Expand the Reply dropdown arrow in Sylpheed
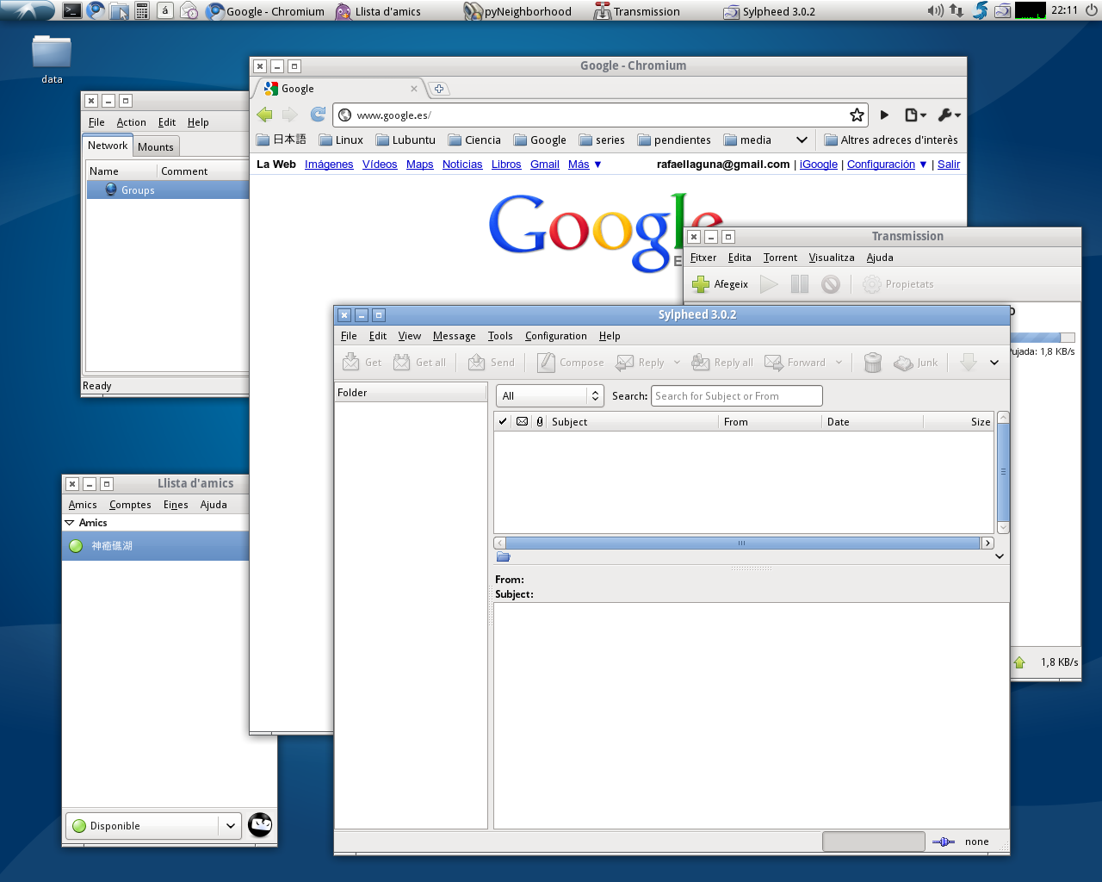Viewport: 1102px width, 882px height. click(x=677, y=363)
